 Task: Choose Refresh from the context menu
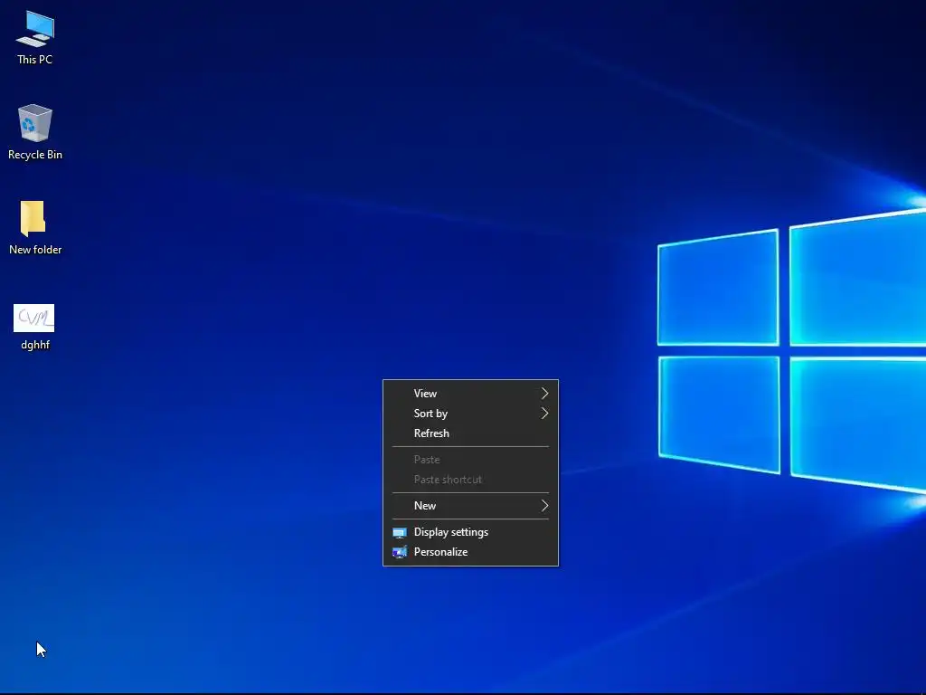470,433
